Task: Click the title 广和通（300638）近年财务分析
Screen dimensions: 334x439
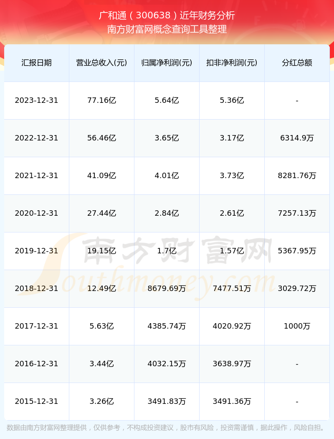Action: coord(167,15)
